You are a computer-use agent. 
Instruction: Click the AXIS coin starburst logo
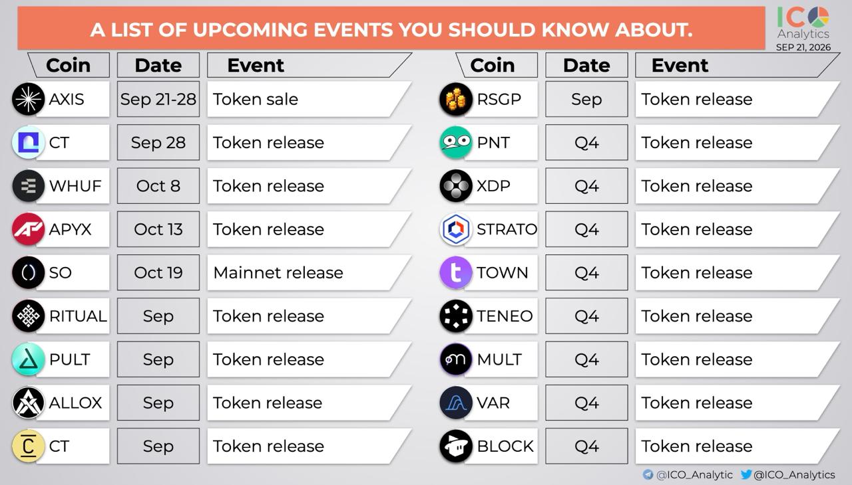(28, 99)
